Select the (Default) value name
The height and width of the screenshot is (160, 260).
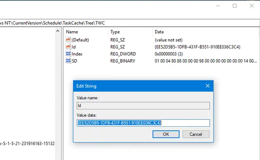click(81, 40)
